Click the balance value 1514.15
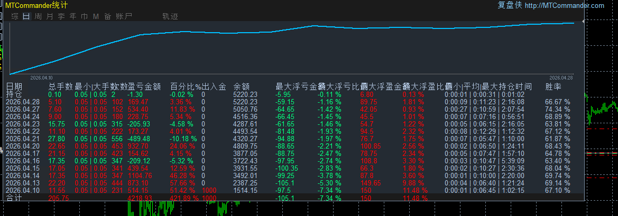Image resolution: width=618 pixels, height=216 pixels. tap(245, 191)
